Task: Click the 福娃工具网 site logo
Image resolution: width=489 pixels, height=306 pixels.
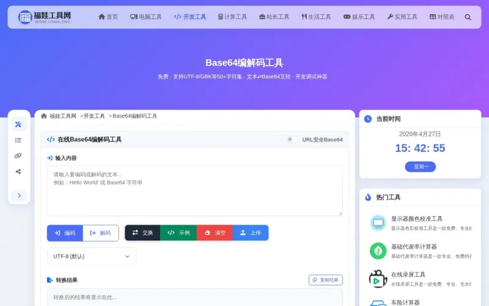Action: [x=44, y=17]
